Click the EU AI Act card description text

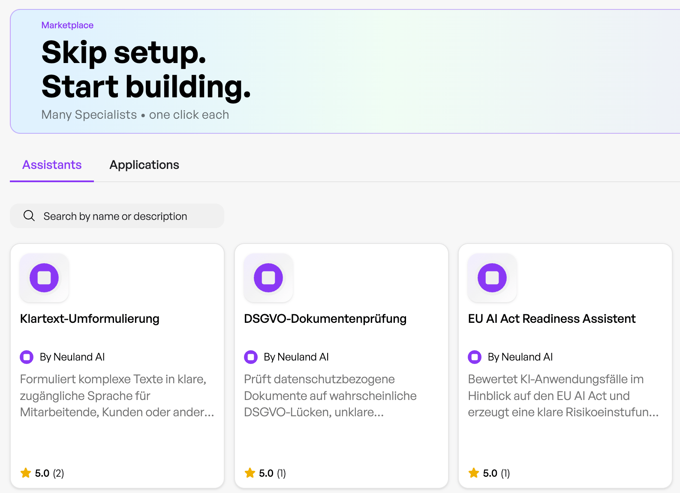click(563, 396)
